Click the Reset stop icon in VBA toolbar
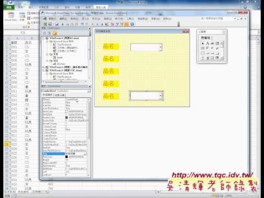 pos(102,24)
